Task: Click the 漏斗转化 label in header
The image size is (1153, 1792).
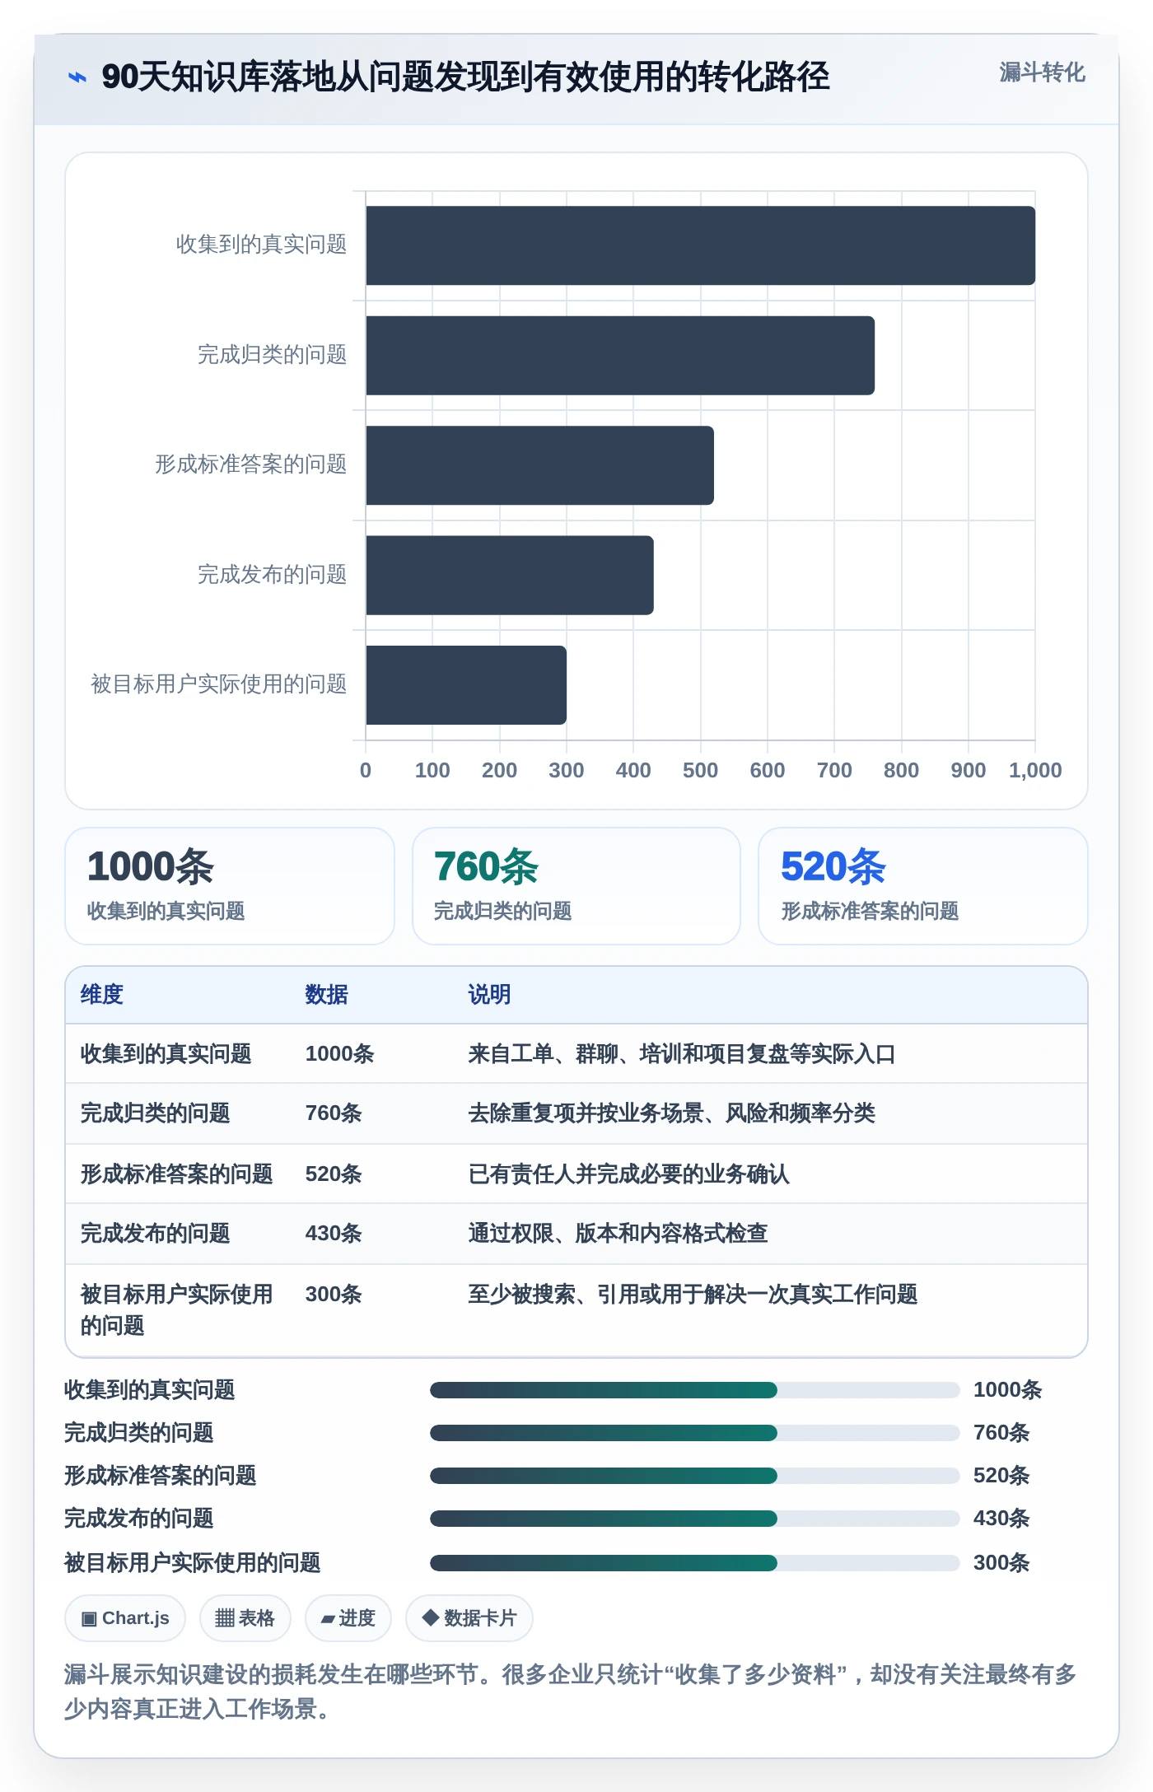Action: (x=1042, y=72)
